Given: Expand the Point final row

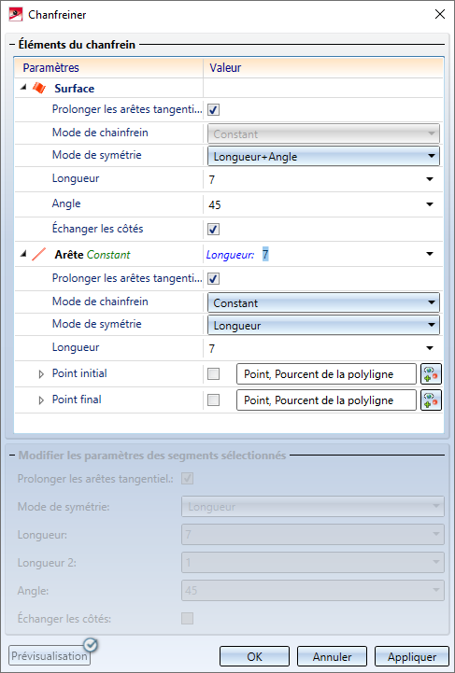Looking at the screenshot, I should coord(41,400).
